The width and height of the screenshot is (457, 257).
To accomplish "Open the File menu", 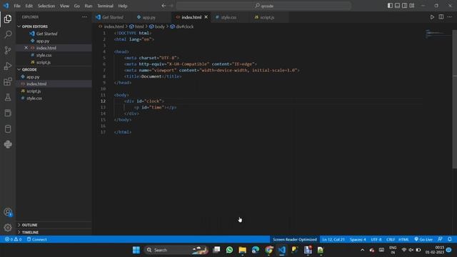I will coord(17,6).
